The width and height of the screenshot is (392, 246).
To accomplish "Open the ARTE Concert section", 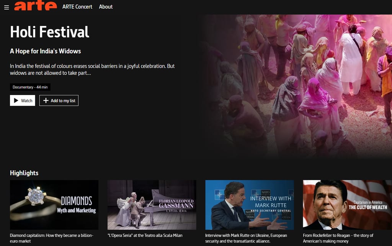I will (77, 7).
